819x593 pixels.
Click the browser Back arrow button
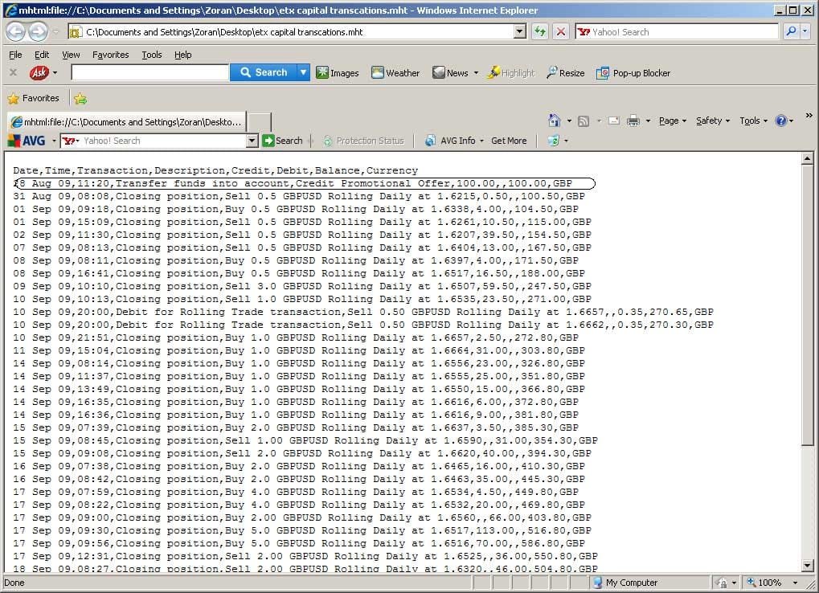pyautogui.click(x=15, y=32)
